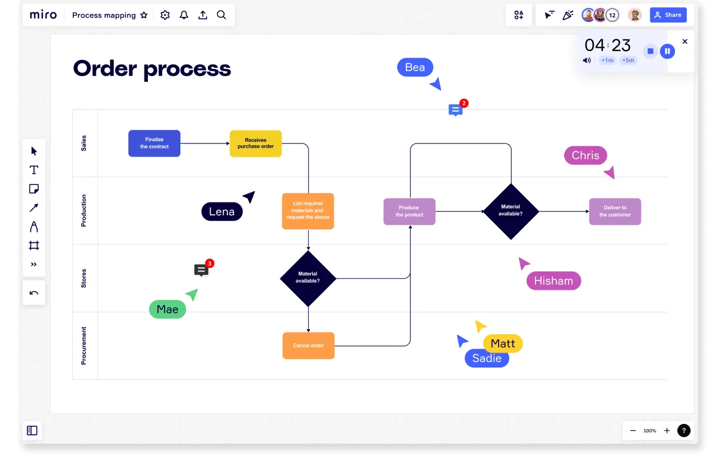Mute the timer sound icon
The width and height of the screenshot is (717, 471).
point(586,60)
